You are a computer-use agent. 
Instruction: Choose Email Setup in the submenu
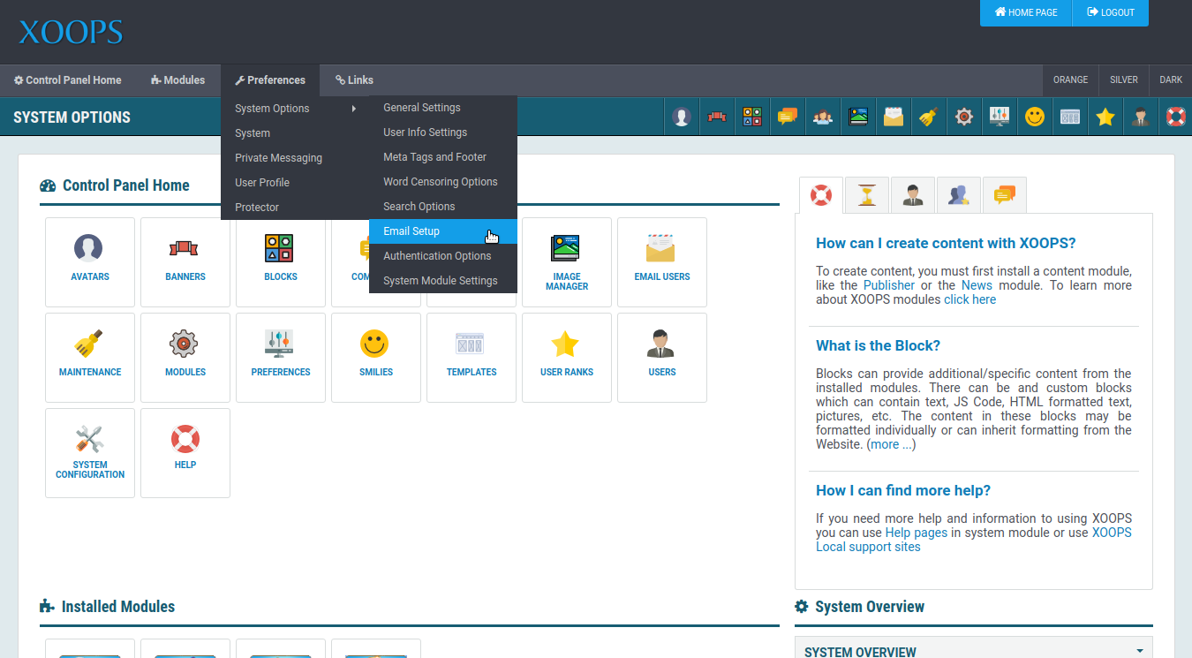(x=443, y=231)
